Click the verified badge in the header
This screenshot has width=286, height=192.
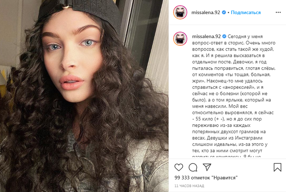pos(224,13)
